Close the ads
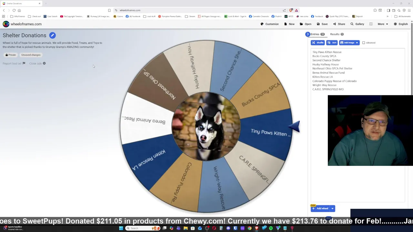The image size is (413, 232). [x=37, y=63]
